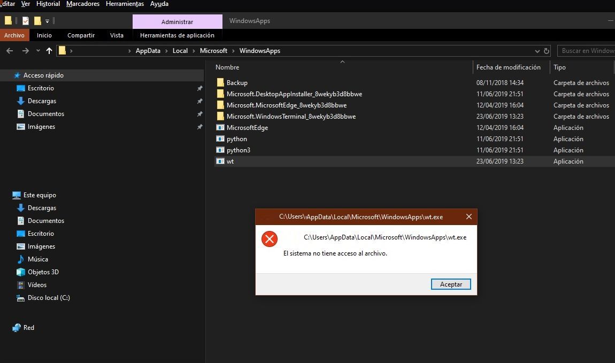The height and width of the screenshot is (363, 615).
Task: Select Este equipo in navigation pane
Action: 40,195
